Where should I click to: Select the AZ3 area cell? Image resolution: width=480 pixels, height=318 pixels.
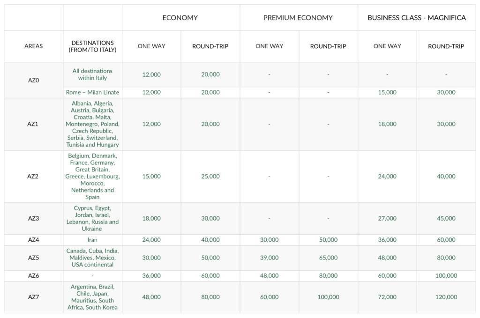pyautogui.click(x=33, y=218)
